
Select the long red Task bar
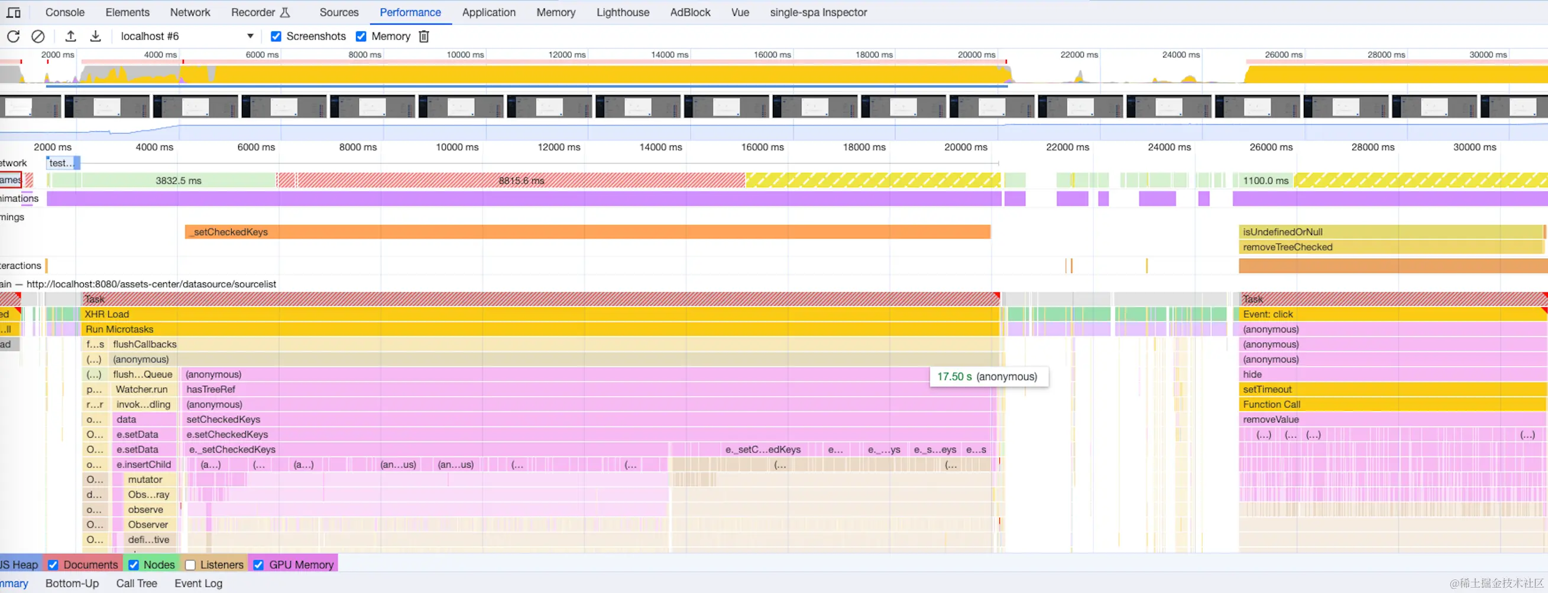[540, 299]
